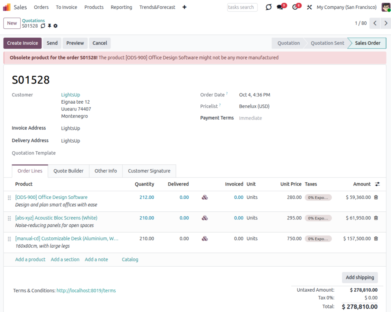This screenshot has width=391, height=312.
Task: Click Add shipping button
Action: 360,277
